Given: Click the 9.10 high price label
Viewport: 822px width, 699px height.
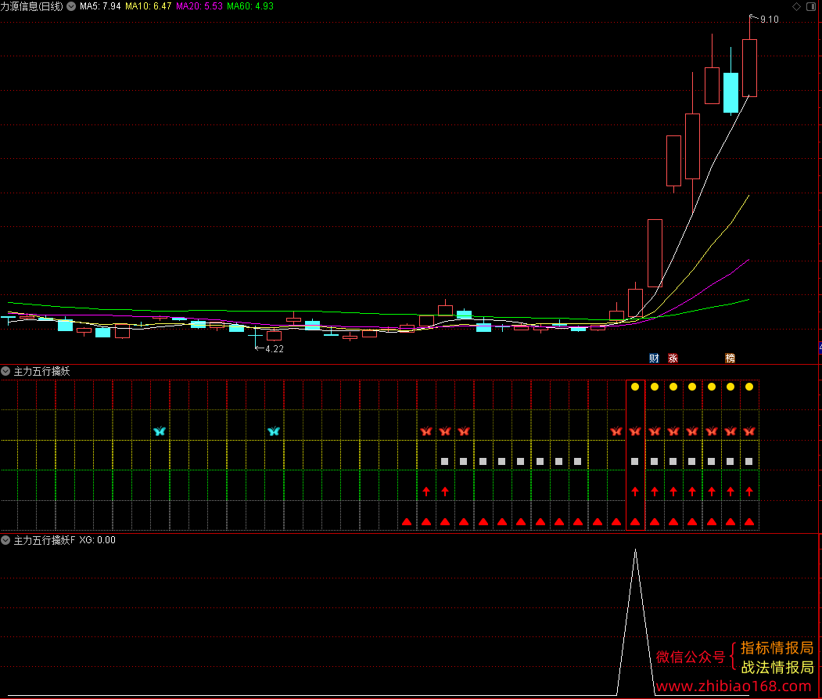Looking at the screenshot, I should 769,20.
